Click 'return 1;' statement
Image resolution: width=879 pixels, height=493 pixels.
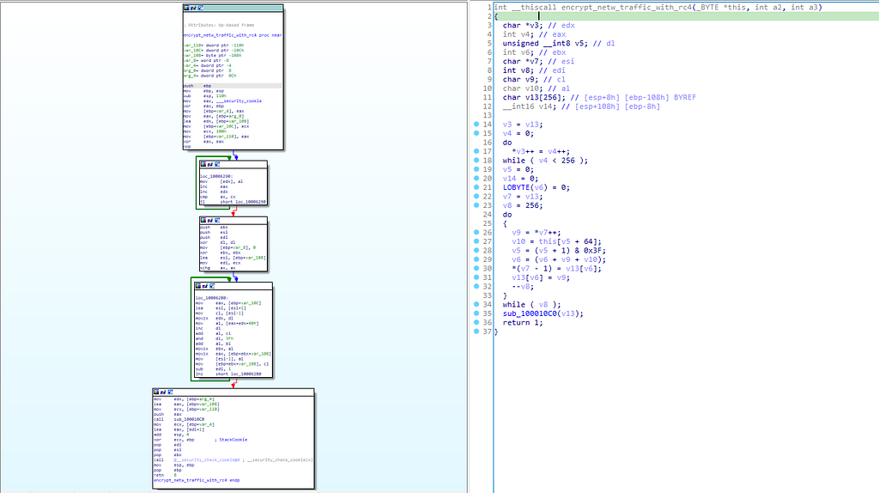tap(523, 322)
